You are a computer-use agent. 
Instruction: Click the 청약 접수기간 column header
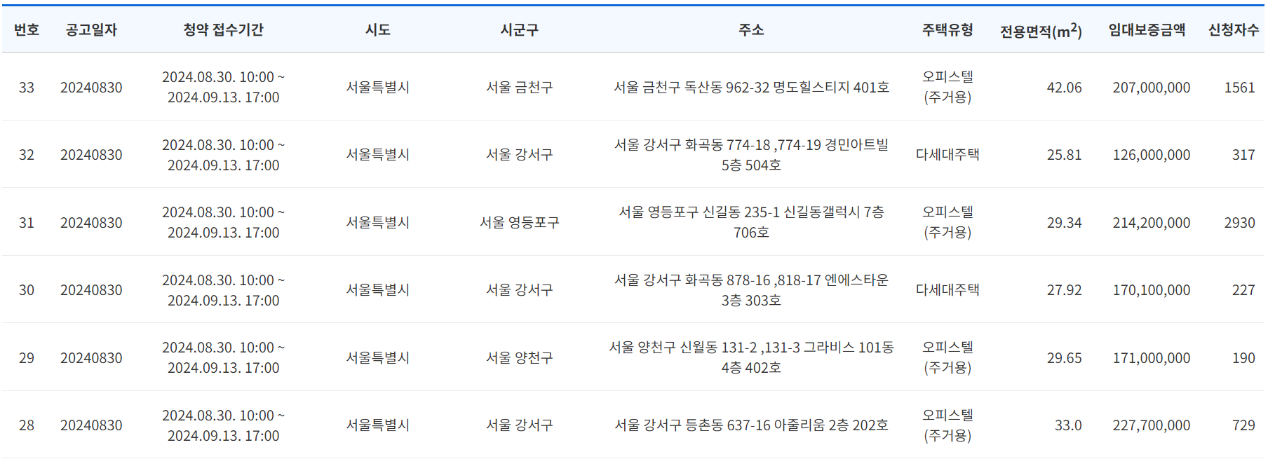coord(223,29)
